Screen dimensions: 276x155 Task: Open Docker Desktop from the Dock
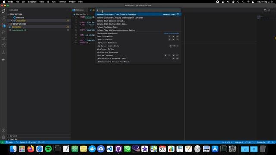click(x=92, y=149)
